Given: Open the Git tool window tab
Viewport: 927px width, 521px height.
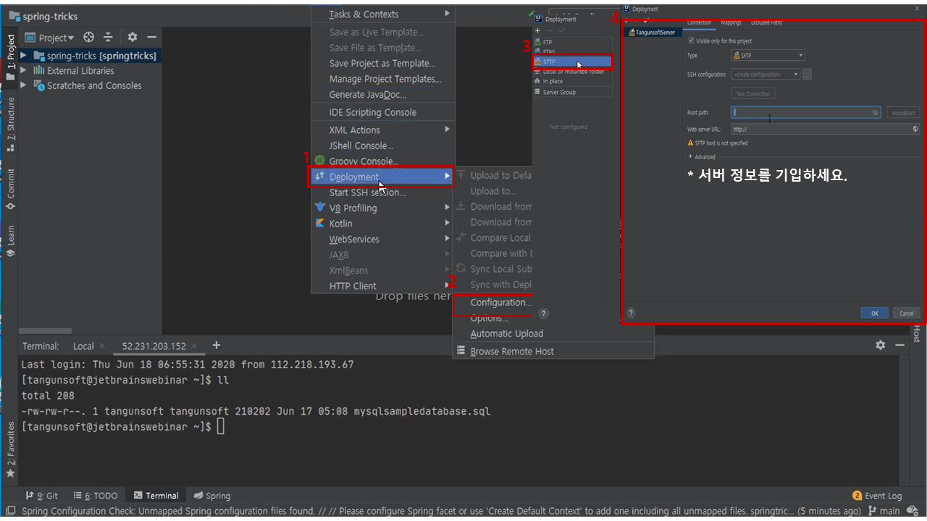Looking at the screenshot, I should coord(42,496).
